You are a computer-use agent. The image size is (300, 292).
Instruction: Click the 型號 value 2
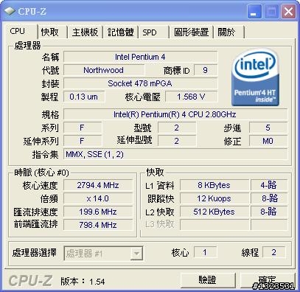[x=177, y=128]
